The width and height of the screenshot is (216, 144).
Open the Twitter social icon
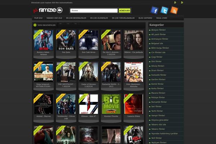click(164, 10)
